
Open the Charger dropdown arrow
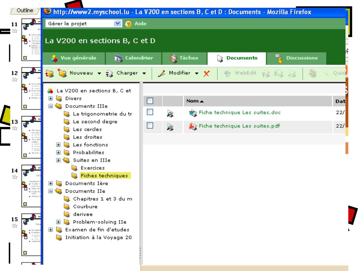(144, 73)
